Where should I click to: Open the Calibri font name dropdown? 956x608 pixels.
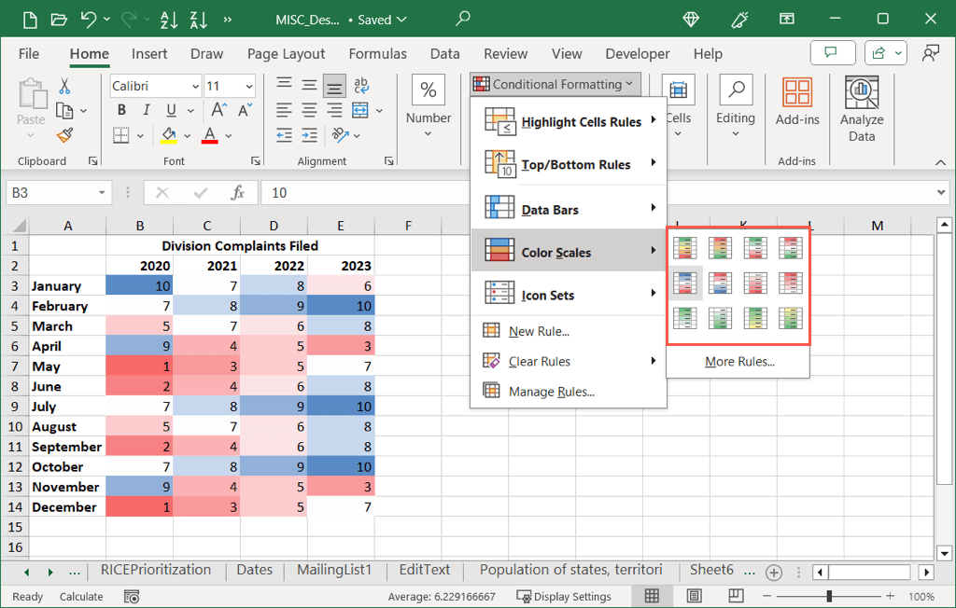pos(195,87)
